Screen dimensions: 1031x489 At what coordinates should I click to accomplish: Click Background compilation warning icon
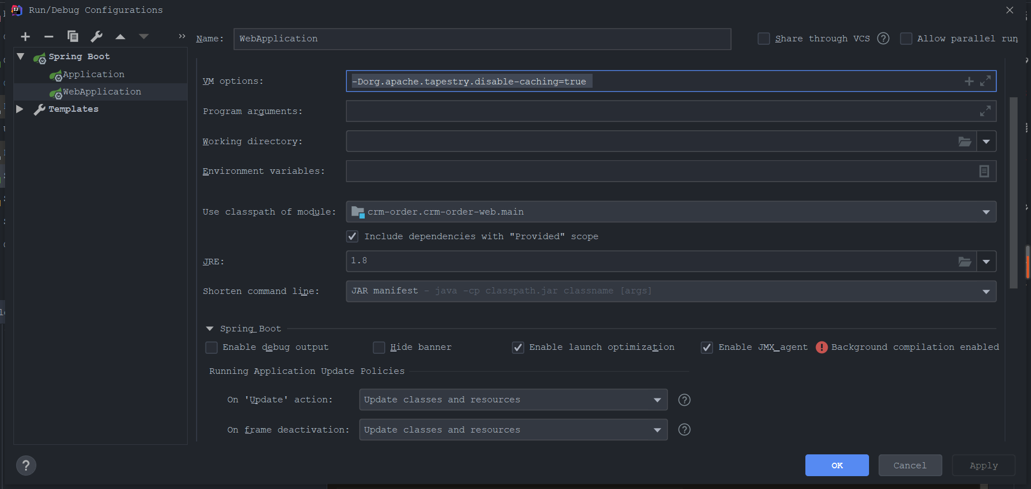822,348
